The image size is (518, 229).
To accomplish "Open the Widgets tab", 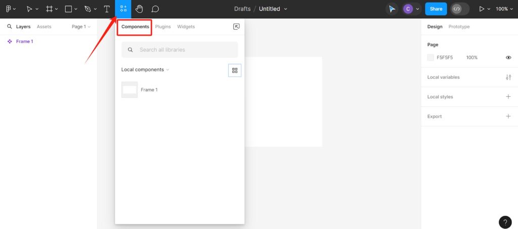I will coord(186,27).
